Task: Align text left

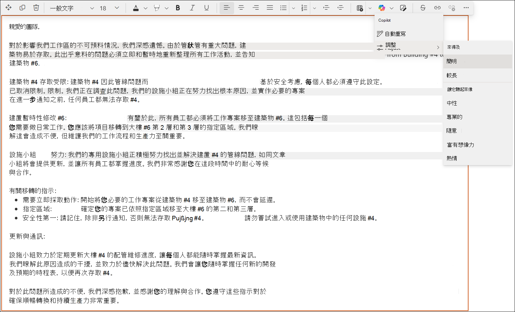Action: (x=227, y=8)
